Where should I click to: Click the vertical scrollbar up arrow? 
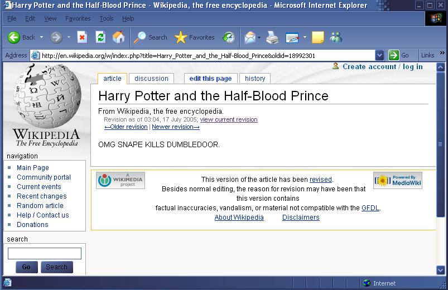(x=440, y=67)
